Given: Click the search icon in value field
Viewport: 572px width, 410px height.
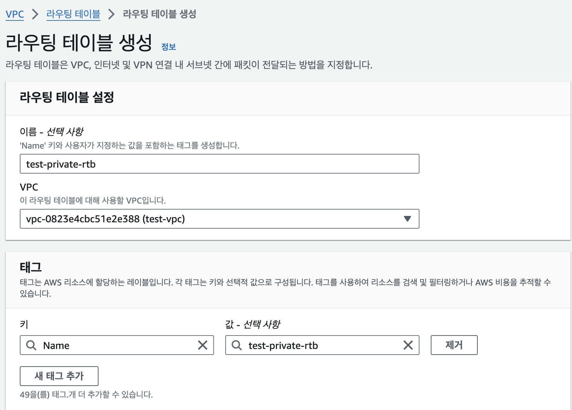Looking at the screenshot, I should click(237, 345).
